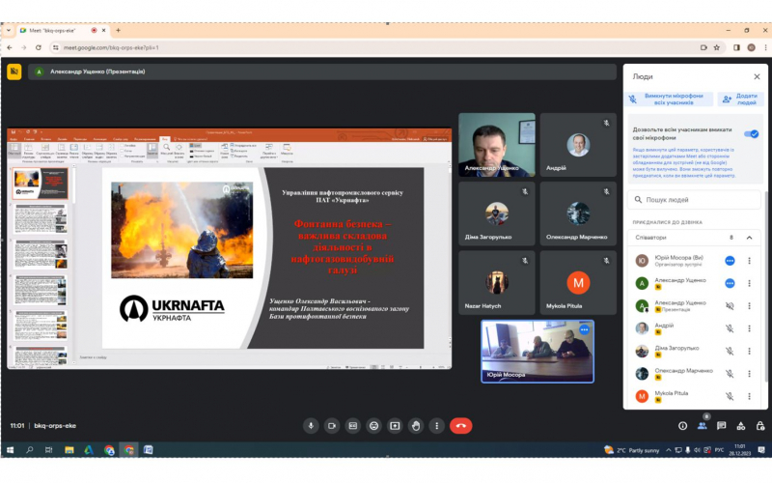772x483 pixels.
Task: Click Додати людей button
Action: 740,99
